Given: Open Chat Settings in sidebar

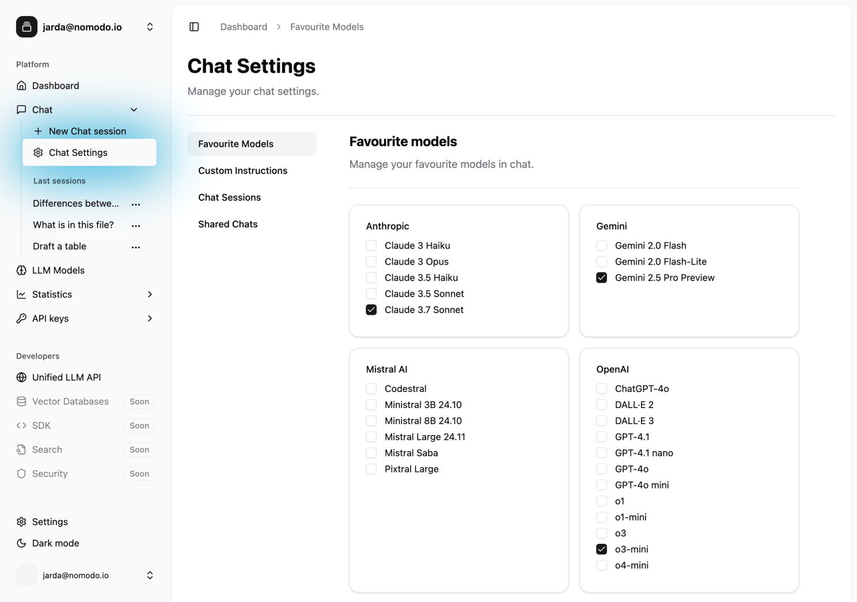Looking at the screenshot, I should [x=89, y=153].
